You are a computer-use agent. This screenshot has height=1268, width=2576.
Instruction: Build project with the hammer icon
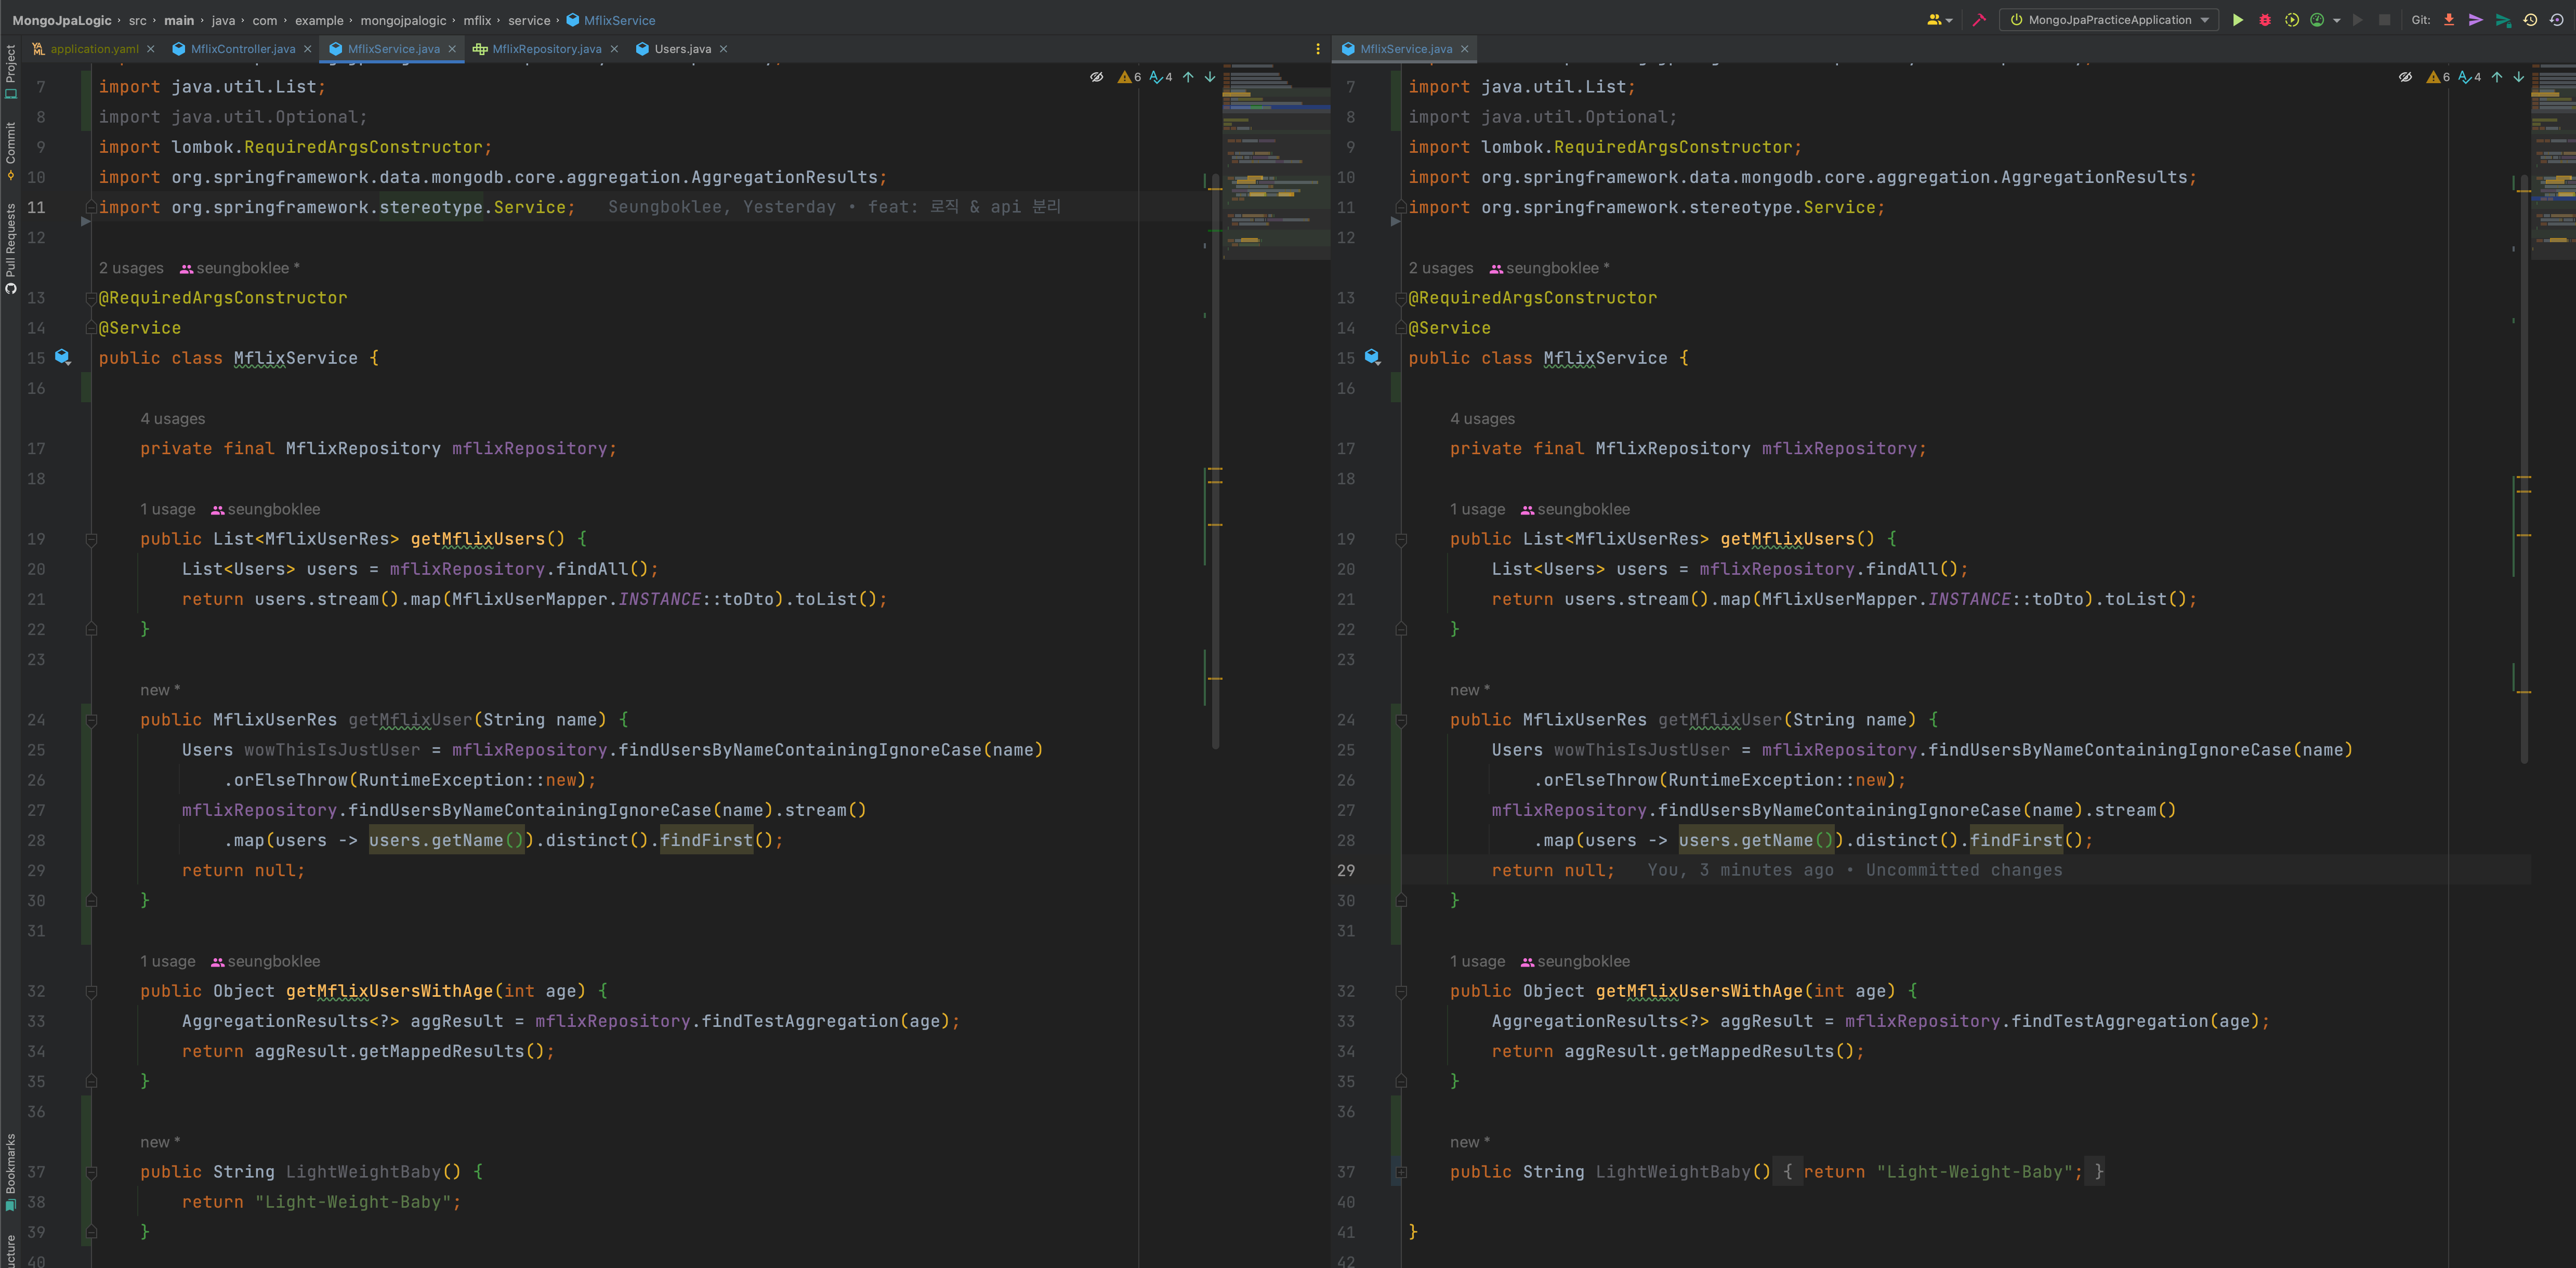[x=1979, y=20]
